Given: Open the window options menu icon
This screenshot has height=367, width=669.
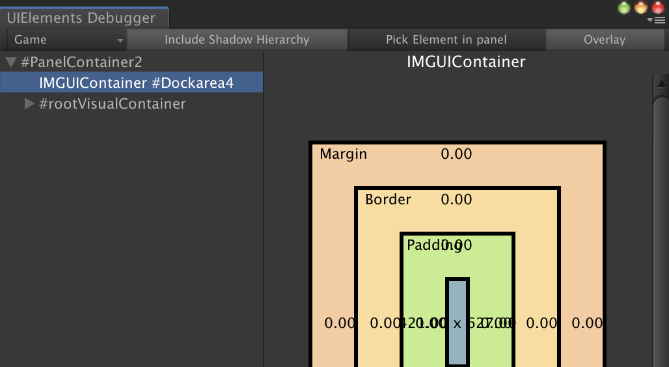Looking at the screenshot, I should (x=657, y=20).
